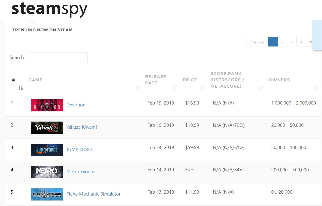Follow the Metro Exodus link
The image size is (322, 206).
point(81,172)
